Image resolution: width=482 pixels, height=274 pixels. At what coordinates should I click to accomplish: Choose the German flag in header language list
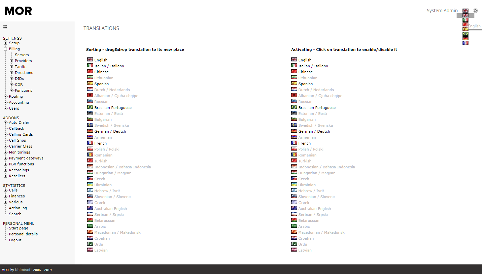(465, 38)
